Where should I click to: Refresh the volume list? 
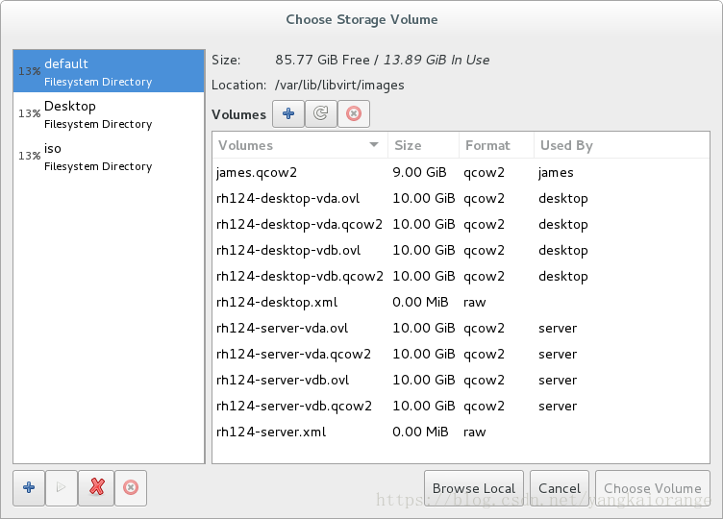click(x=321, y=113)
